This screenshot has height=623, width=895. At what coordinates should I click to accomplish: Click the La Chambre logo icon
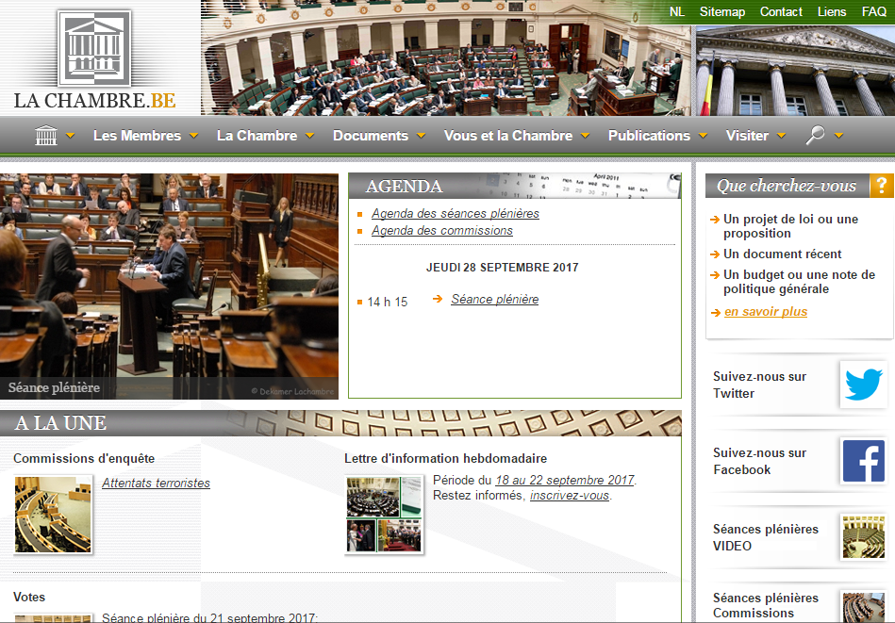coord(94,49)
